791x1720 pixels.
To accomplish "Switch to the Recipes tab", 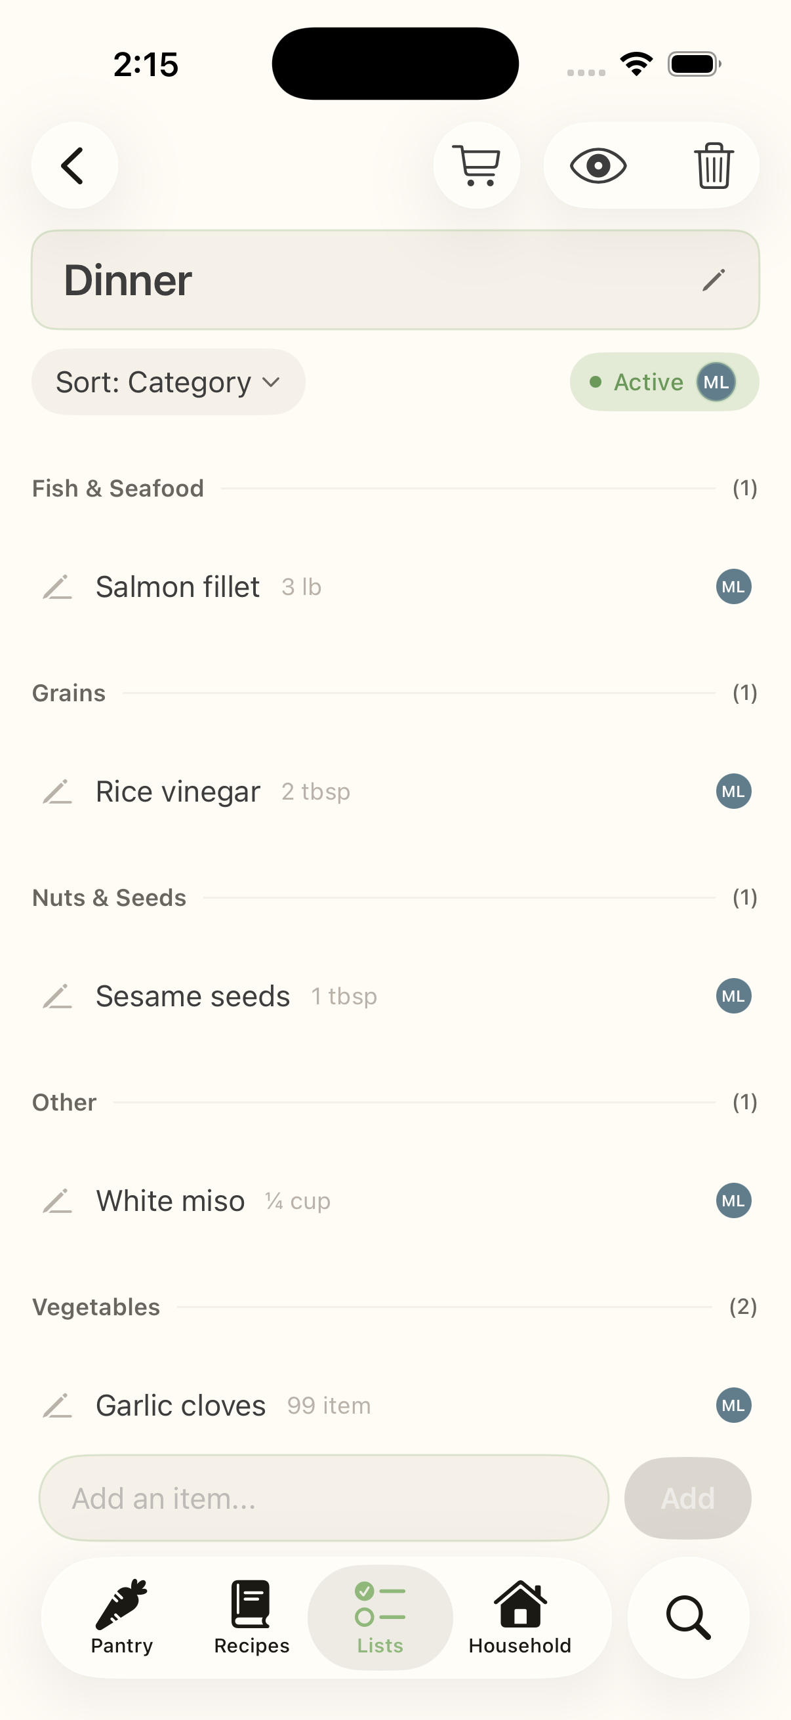I will point(252,1617).
